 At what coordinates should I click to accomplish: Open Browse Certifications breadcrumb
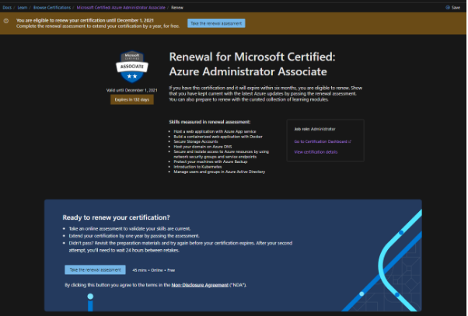(x=52, y=8)
